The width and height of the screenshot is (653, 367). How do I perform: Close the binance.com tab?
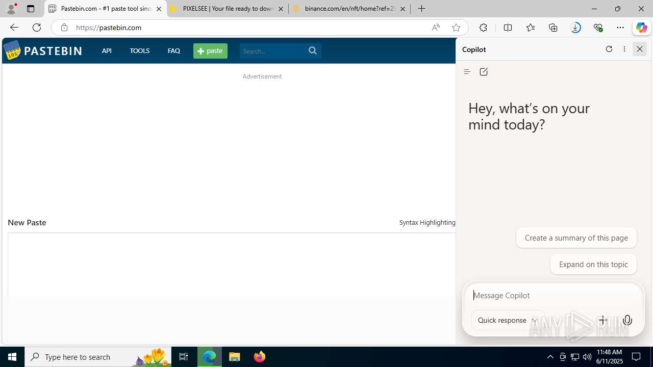403,9
